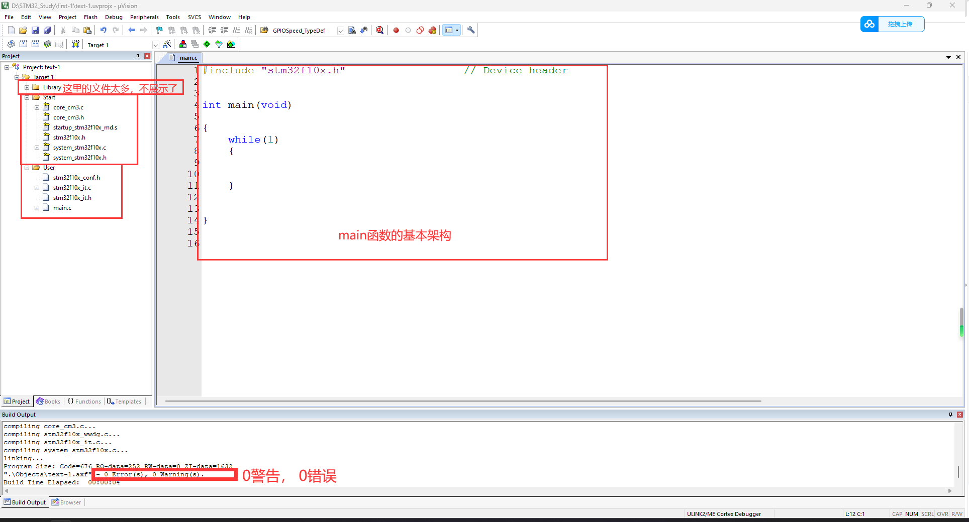Open the File menu
The image size is (969, 522).
[9, 17]
